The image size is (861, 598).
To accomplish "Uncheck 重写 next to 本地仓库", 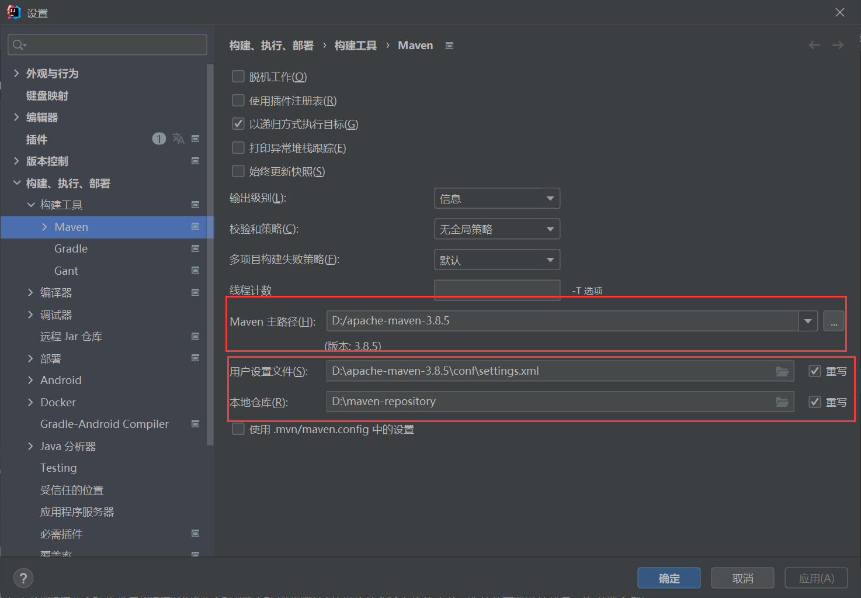I will [814, 402].
